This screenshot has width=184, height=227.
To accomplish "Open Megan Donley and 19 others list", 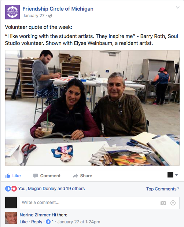I will click(56, 189).
